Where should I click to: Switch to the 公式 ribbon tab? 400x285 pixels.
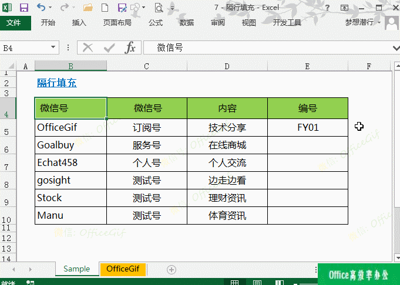156,22
